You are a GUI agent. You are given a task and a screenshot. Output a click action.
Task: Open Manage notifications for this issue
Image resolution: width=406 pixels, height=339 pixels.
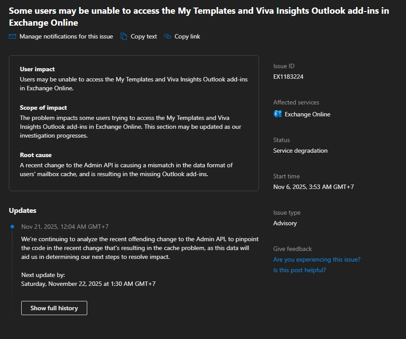pyautogui.click(x=66, y=37)
